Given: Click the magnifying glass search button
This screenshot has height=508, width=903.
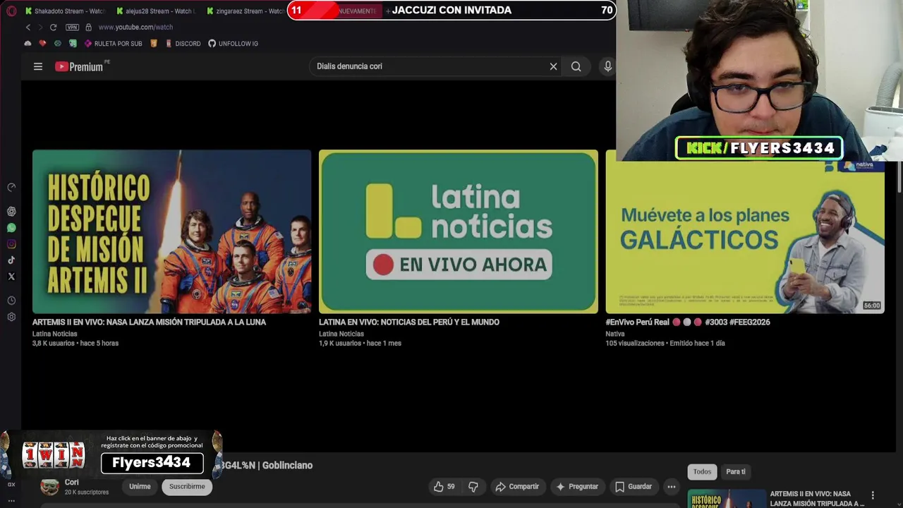Looking at the screenshot, I should pyautogui.click(x=576, y=66).
